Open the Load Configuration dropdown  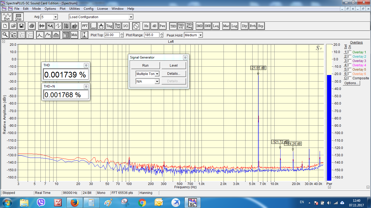point(131,17)
